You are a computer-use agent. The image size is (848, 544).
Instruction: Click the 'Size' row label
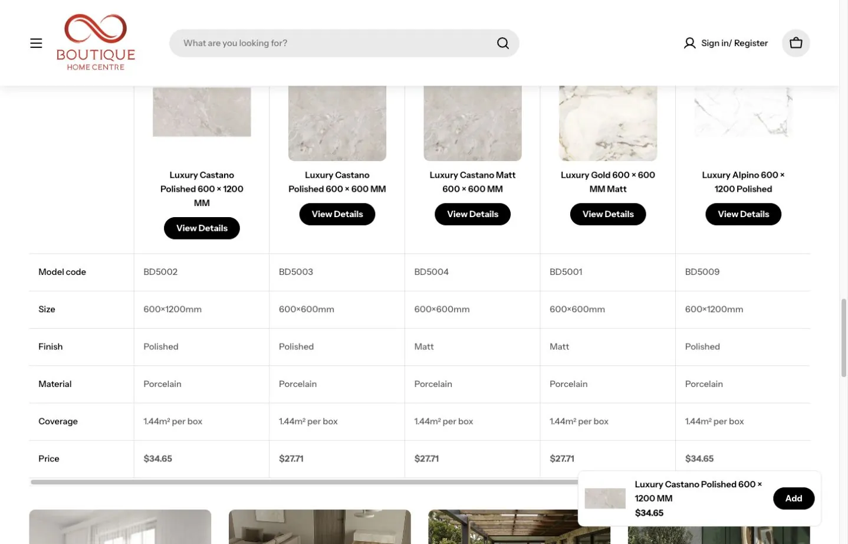[47, 309]
